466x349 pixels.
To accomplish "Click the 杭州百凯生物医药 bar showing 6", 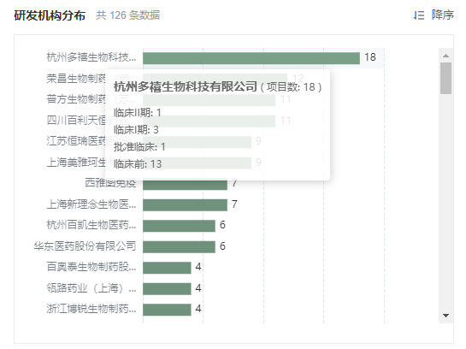I will (x=179, y=226).
